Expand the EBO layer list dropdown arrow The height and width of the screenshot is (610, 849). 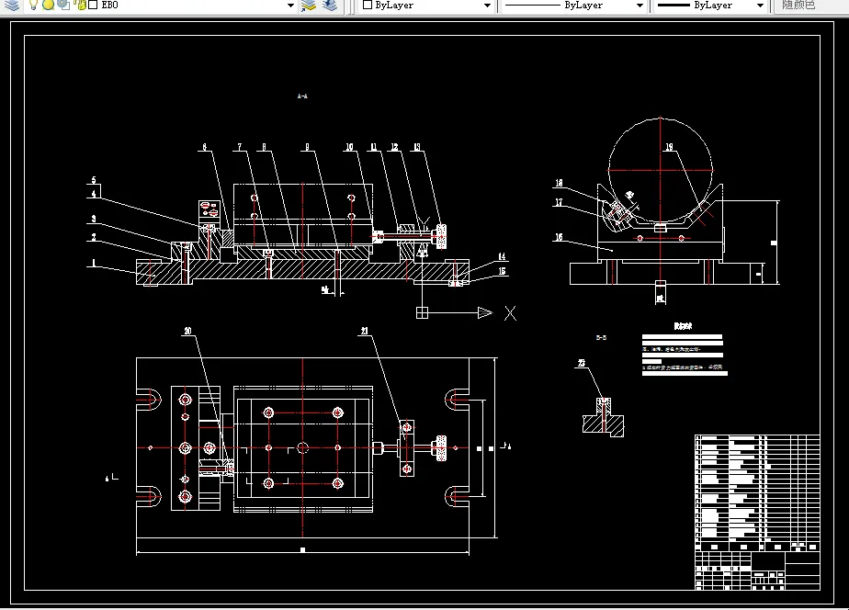290,6
